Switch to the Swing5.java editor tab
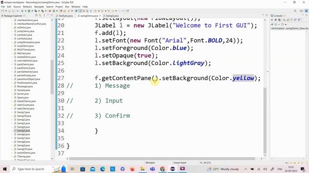The image size is (309, 173). click(x=112, y=16)
